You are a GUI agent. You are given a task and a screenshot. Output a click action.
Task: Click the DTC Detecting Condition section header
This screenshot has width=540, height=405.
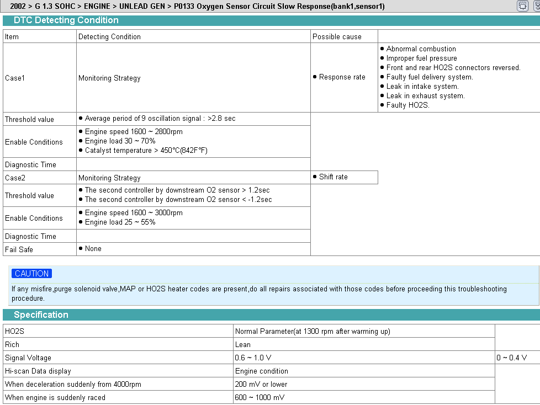click(66, 20)
